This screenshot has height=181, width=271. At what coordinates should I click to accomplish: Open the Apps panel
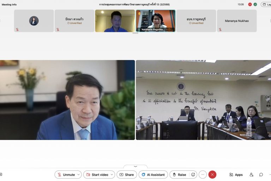click(236, 175)
